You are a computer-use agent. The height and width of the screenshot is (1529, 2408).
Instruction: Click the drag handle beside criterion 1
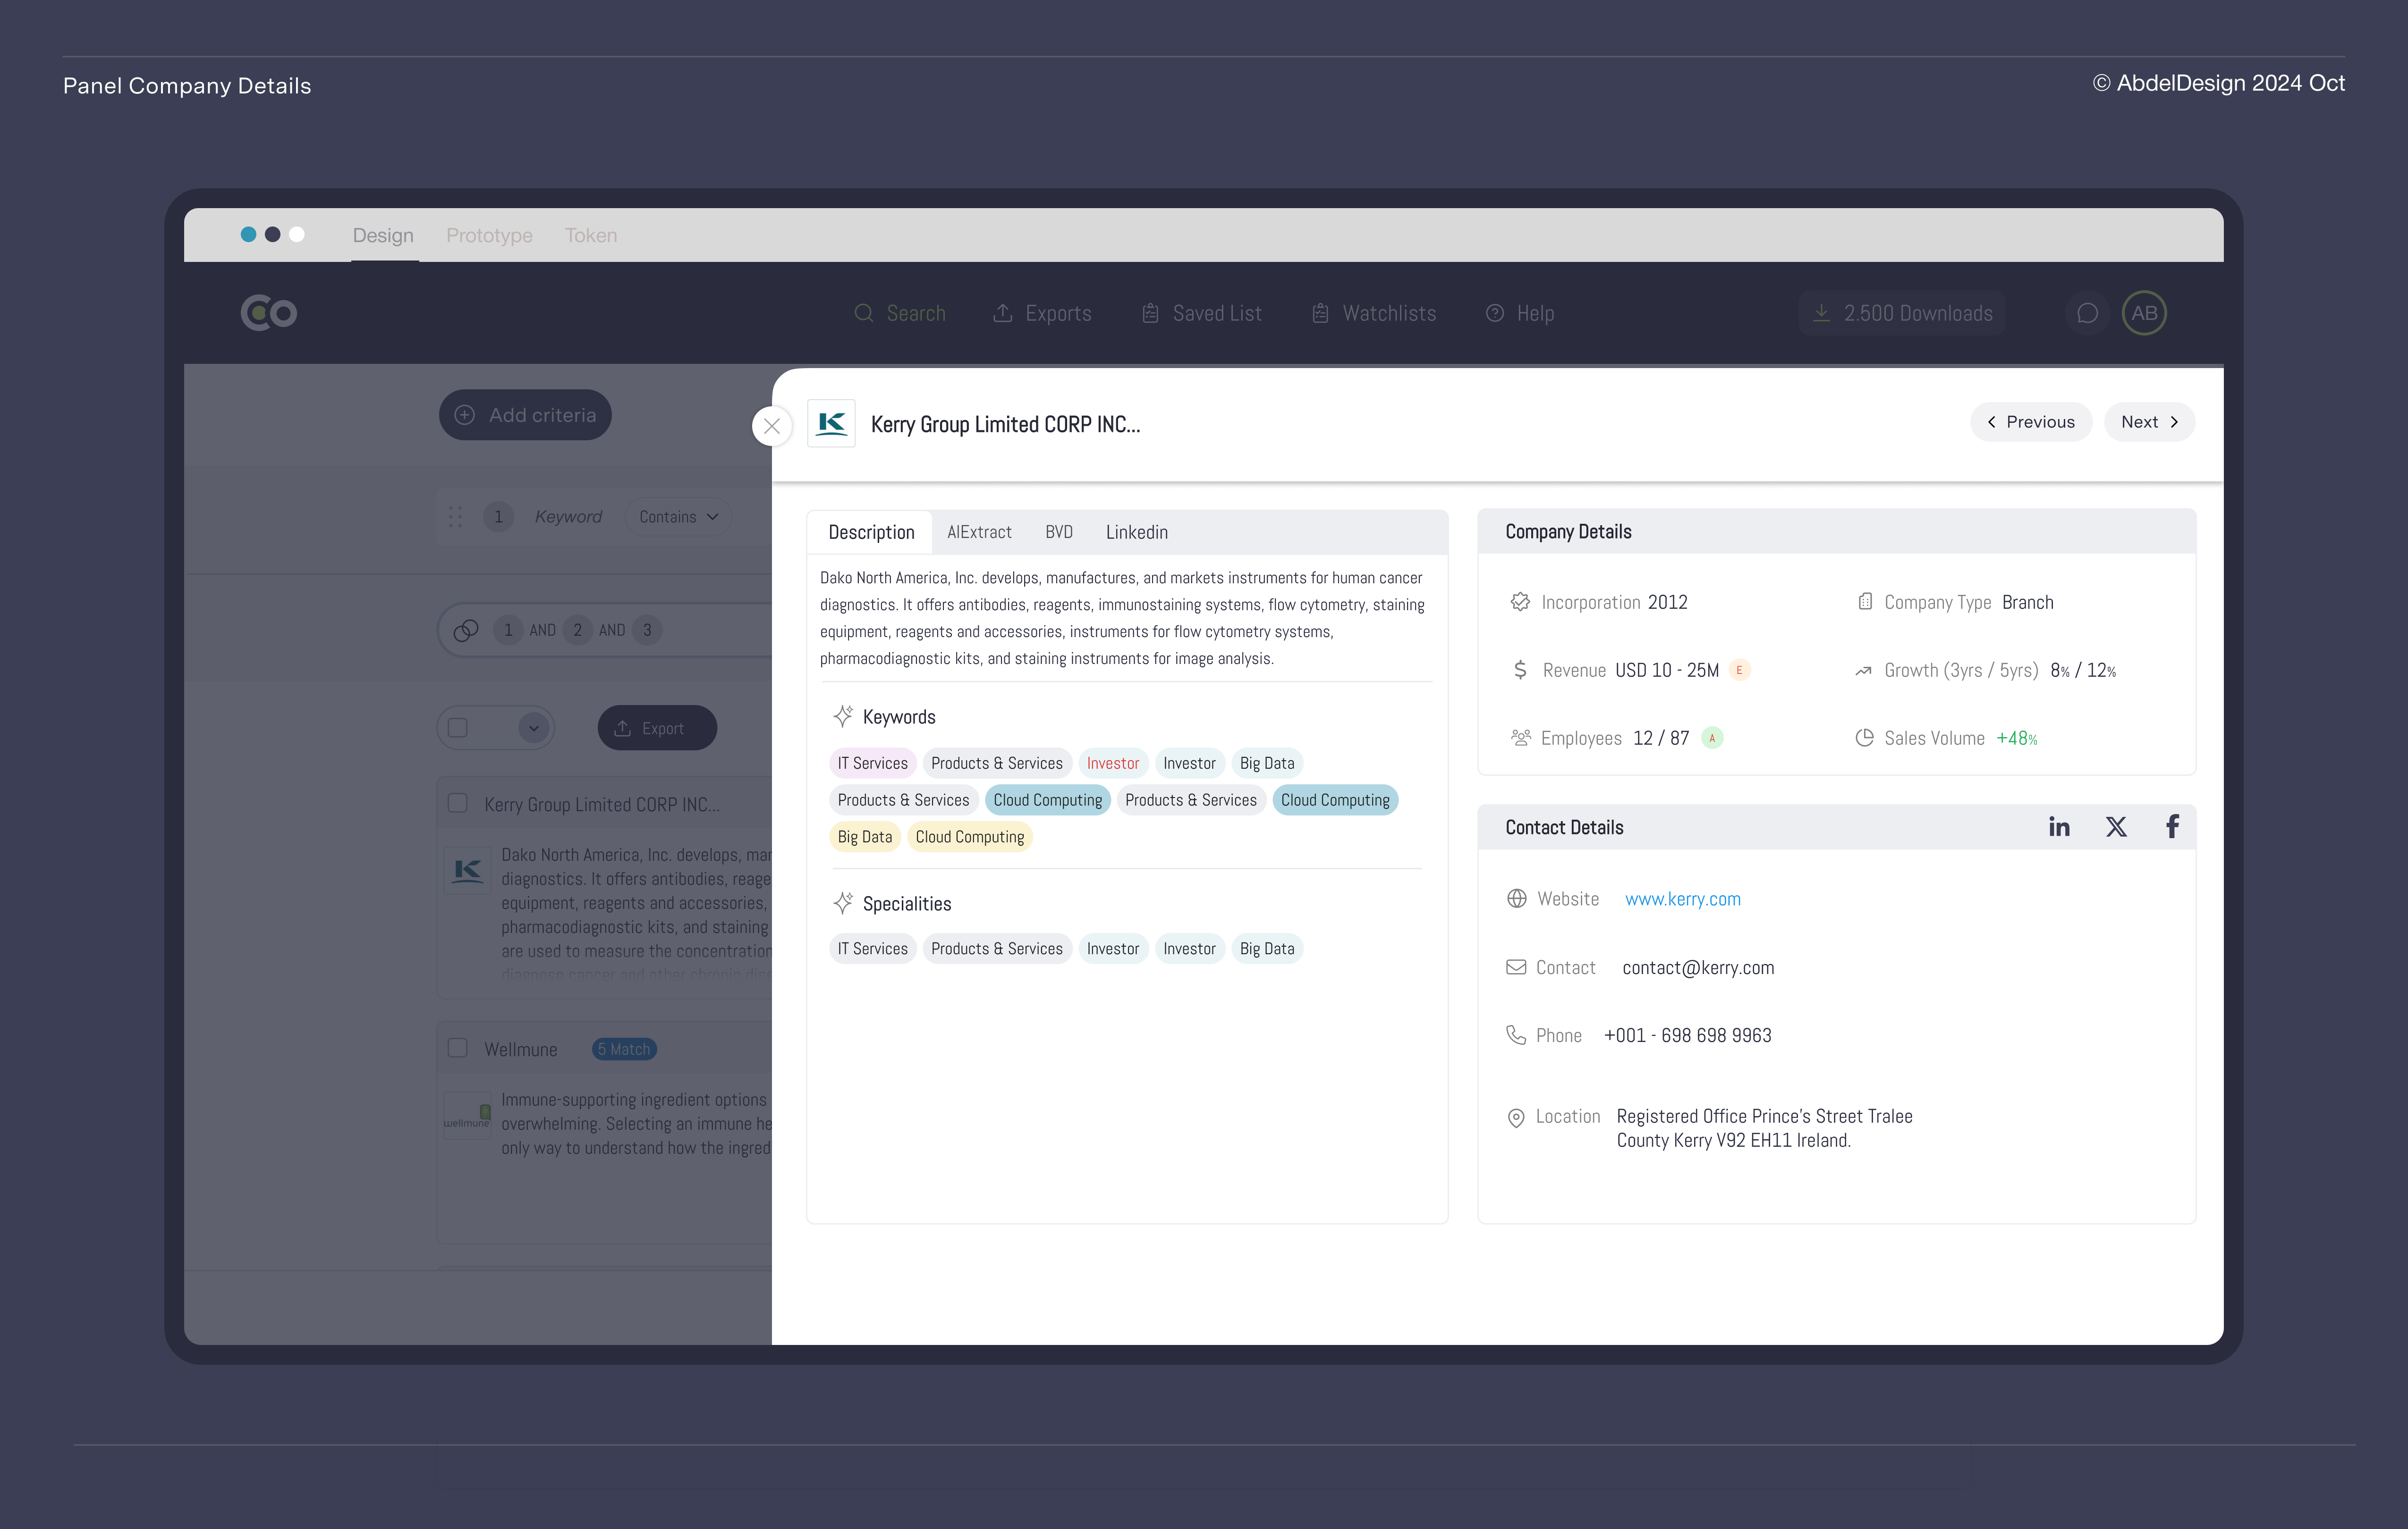pyautogui.click(x=455, y=517)
